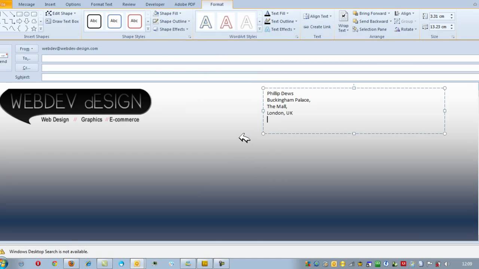Click the Create Link button
Viewport: 479px width, 269px height.
click(317, 27)
